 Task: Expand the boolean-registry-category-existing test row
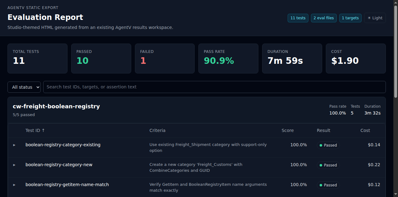[14, 145]
